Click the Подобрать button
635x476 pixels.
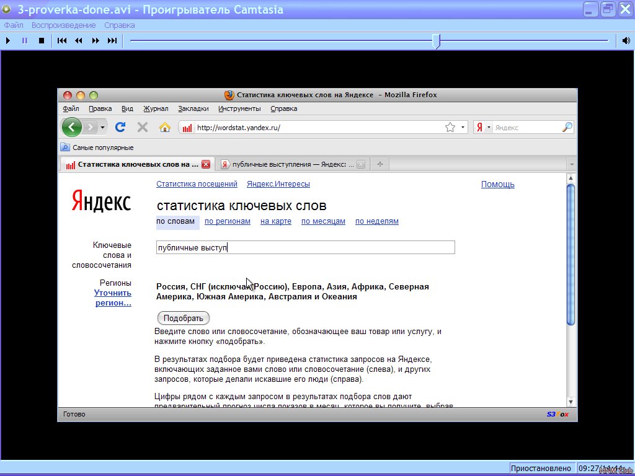184,318
